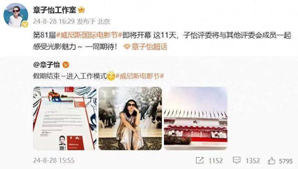Open the 章子怡工作室 username link
The height and width of the screenshot is (169, 298).
(x=55, y=10)
